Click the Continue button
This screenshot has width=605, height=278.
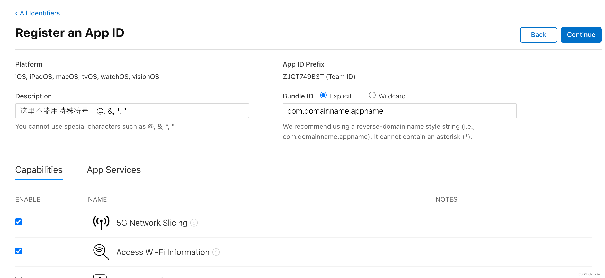click(581, 35)
